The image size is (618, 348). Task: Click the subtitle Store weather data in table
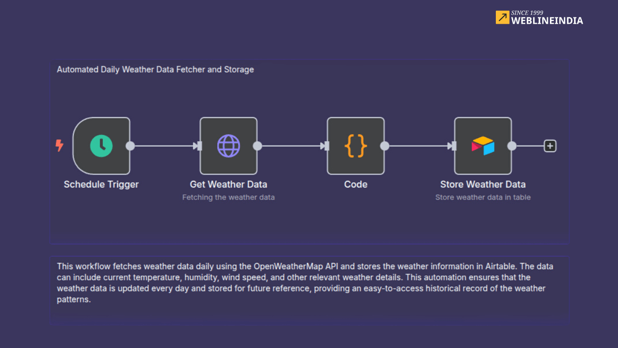pyautogui.click(x=483, y=197)
